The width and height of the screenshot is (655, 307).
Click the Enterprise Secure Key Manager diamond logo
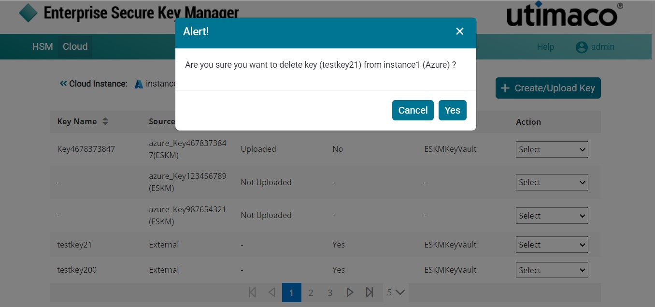(x=28, y=13)
